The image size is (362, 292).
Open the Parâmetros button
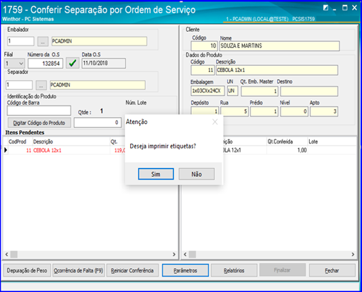(185, 270)
